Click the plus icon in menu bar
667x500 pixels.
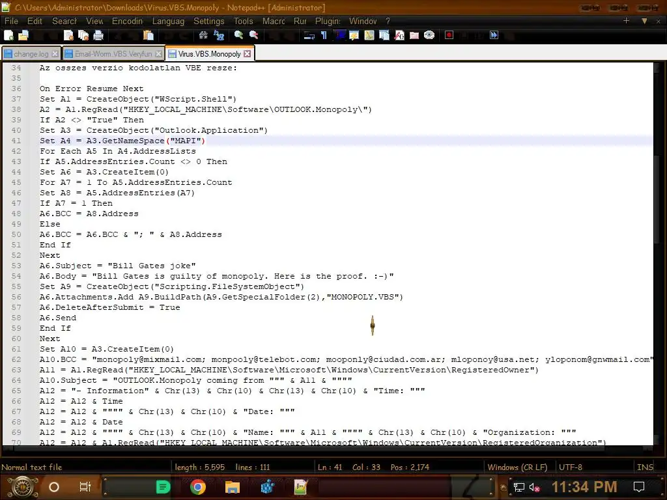coord(626,20)
